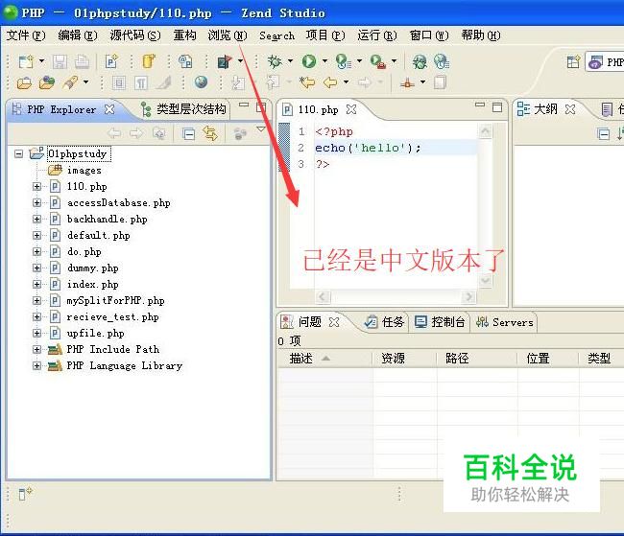This screenshot has height=536, width=624.
Task: Click the Debug bug icon
Action: coord(275,61)
